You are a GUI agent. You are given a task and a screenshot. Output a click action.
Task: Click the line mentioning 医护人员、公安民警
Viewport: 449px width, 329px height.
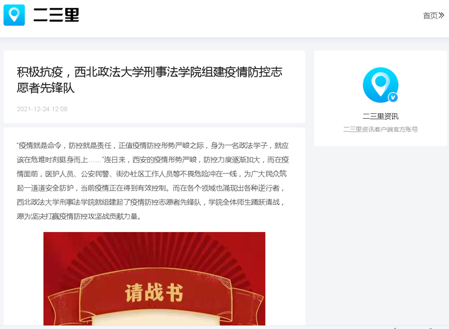[152, 174]
